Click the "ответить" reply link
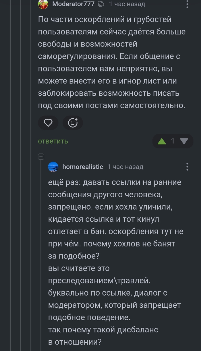Image resolution: width=201 pixels, height=351 pixels. tap(53, 141)
